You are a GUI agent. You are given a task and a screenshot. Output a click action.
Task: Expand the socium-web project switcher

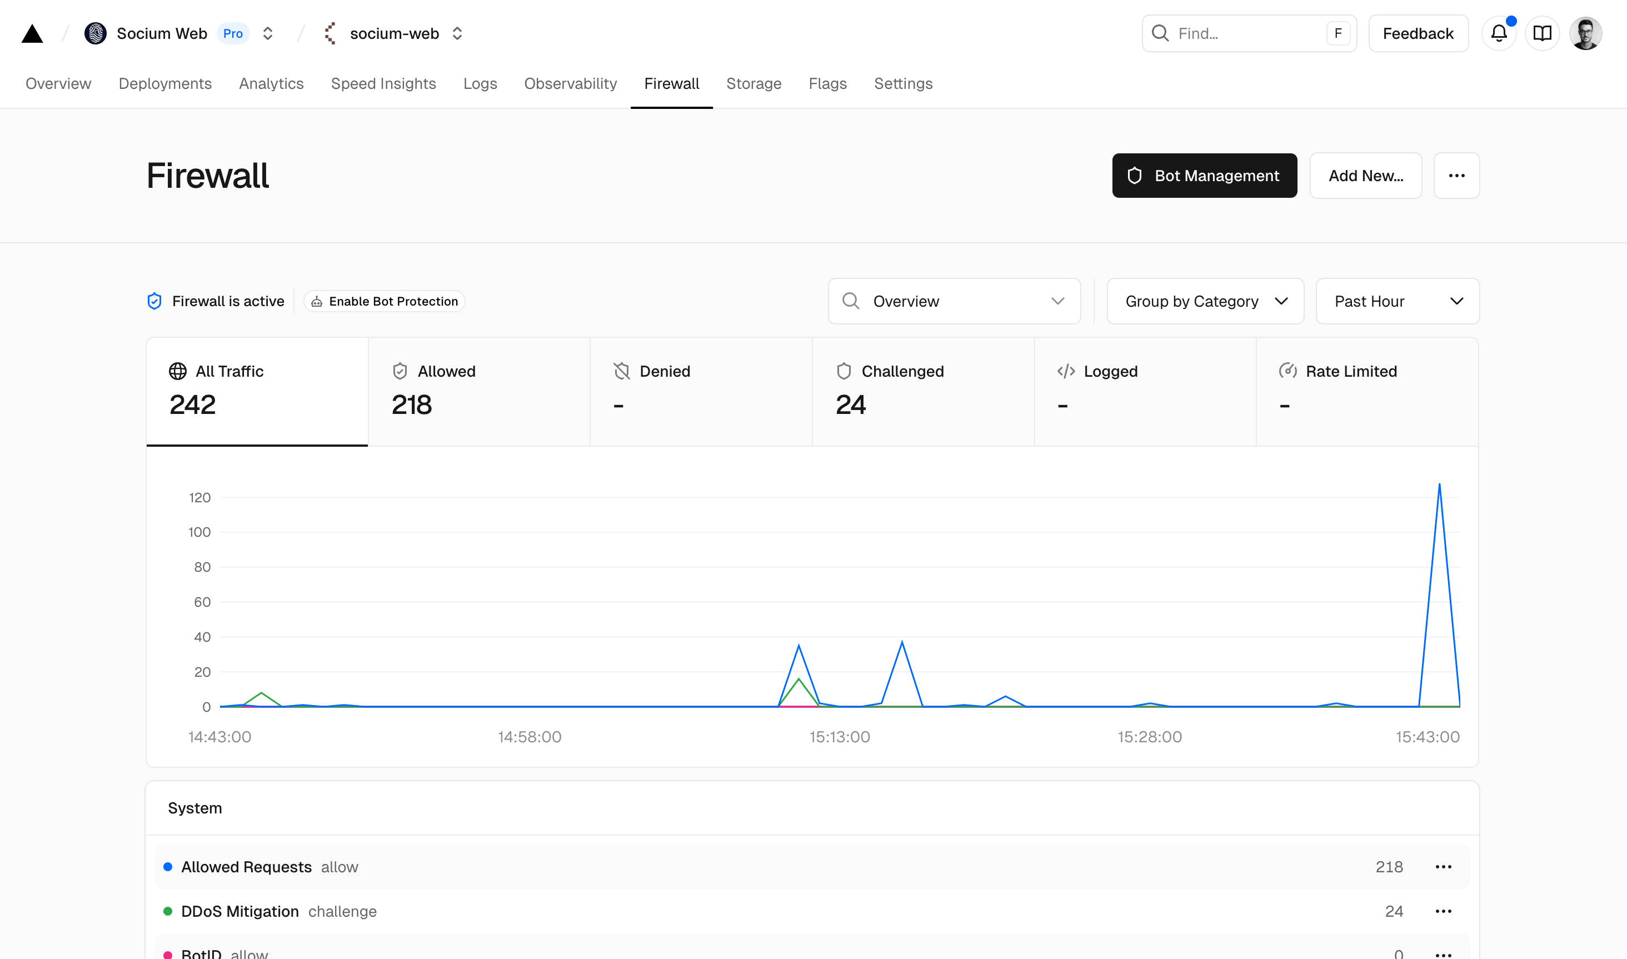[457, 33]
